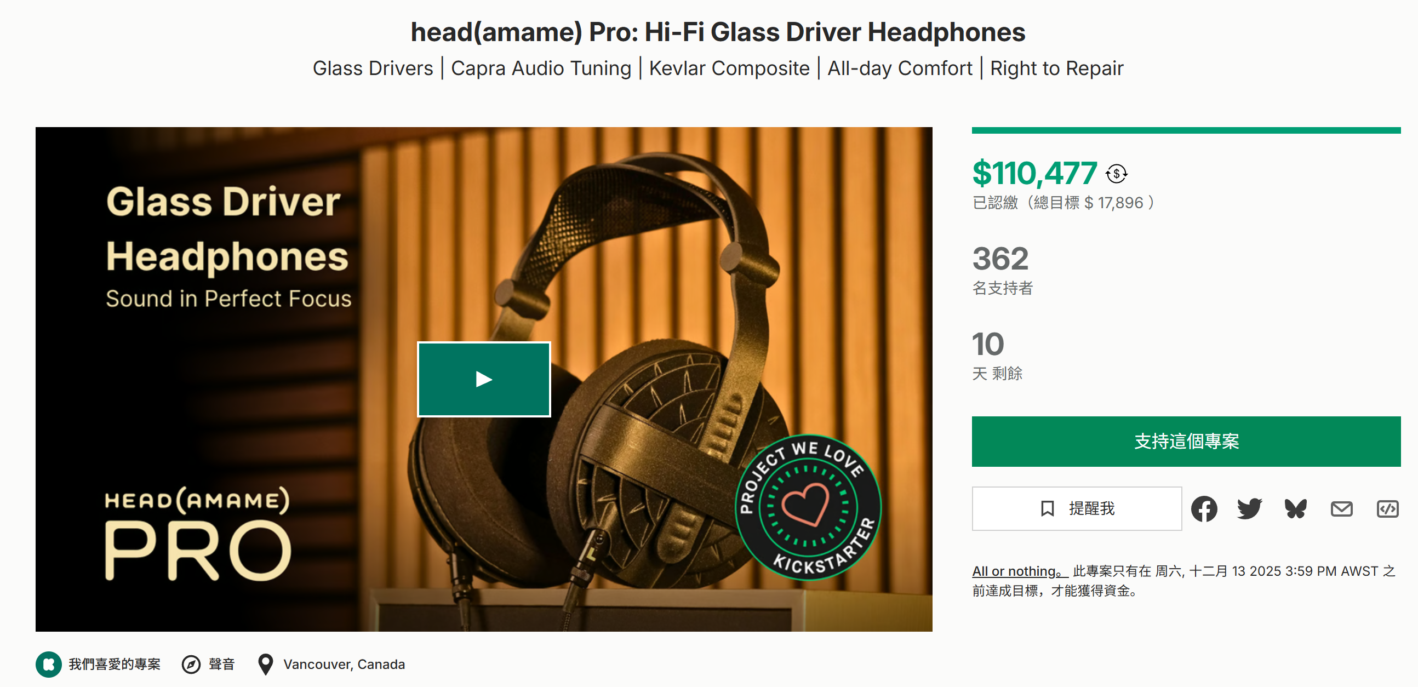Click the Kickstarter badge icon near 我們喜愛的專案
Viewport: 1418px width, 687px height.
point(48,664)
